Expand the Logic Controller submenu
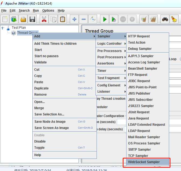 click(111, 44)
